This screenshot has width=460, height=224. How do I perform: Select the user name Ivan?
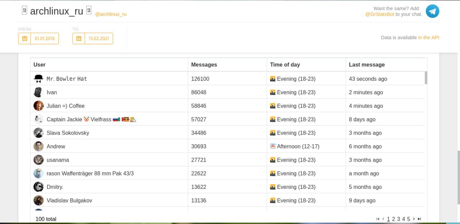pyautogui.click(x=52, y=92)
